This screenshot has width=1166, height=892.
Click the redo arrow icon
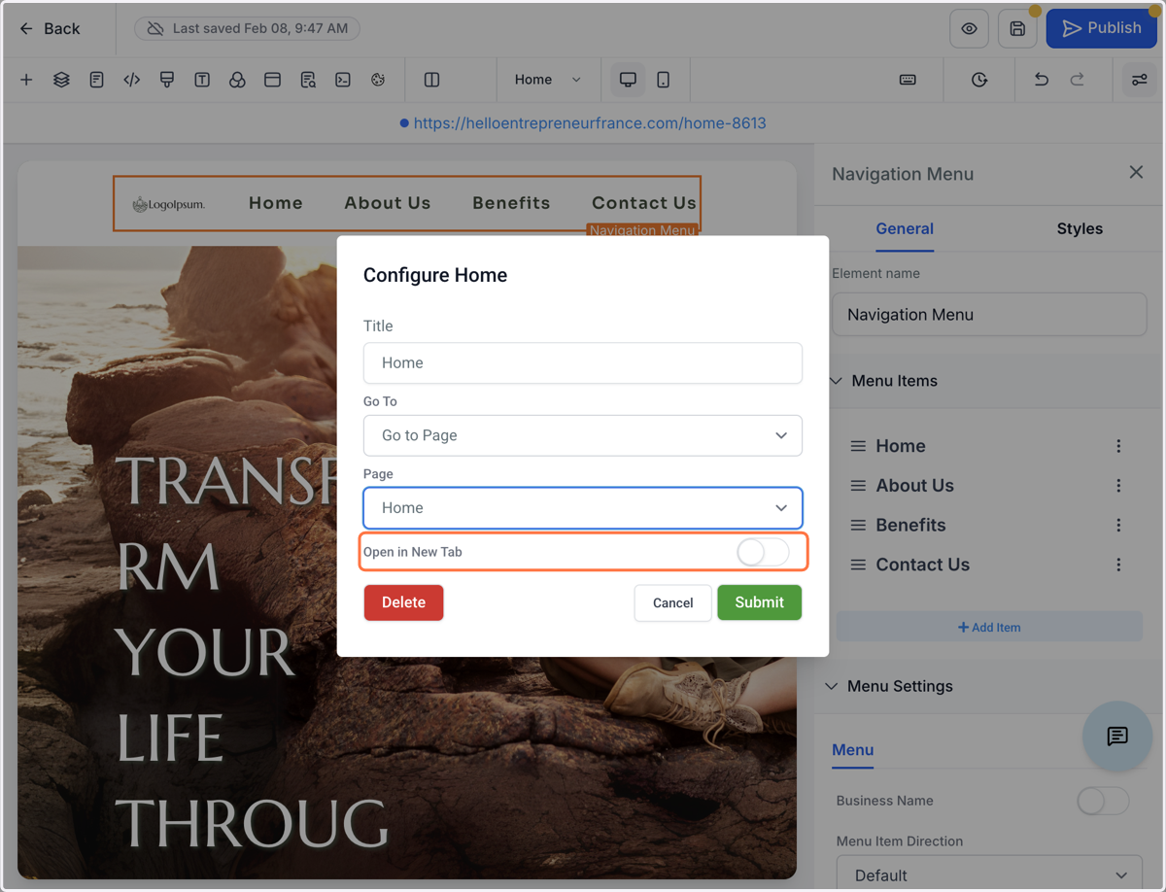[1077, 80]
